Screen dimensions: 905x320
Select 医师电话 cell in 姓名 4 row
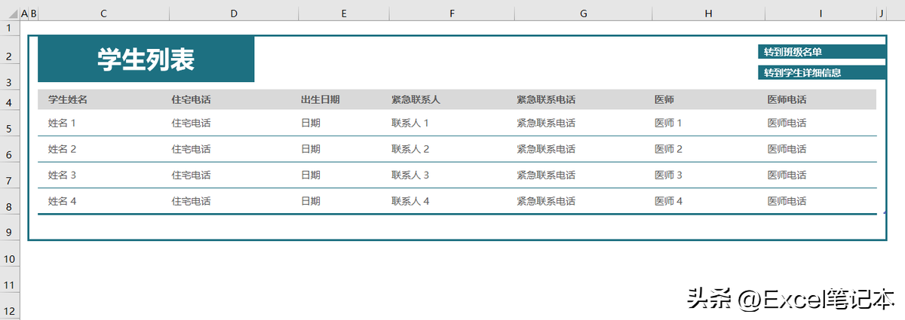(821, 201)
